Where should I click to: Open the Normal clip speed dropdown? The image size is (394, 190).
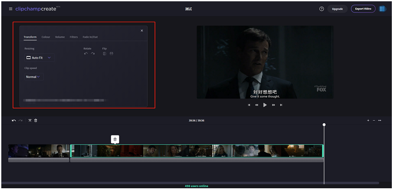[34, 77]
